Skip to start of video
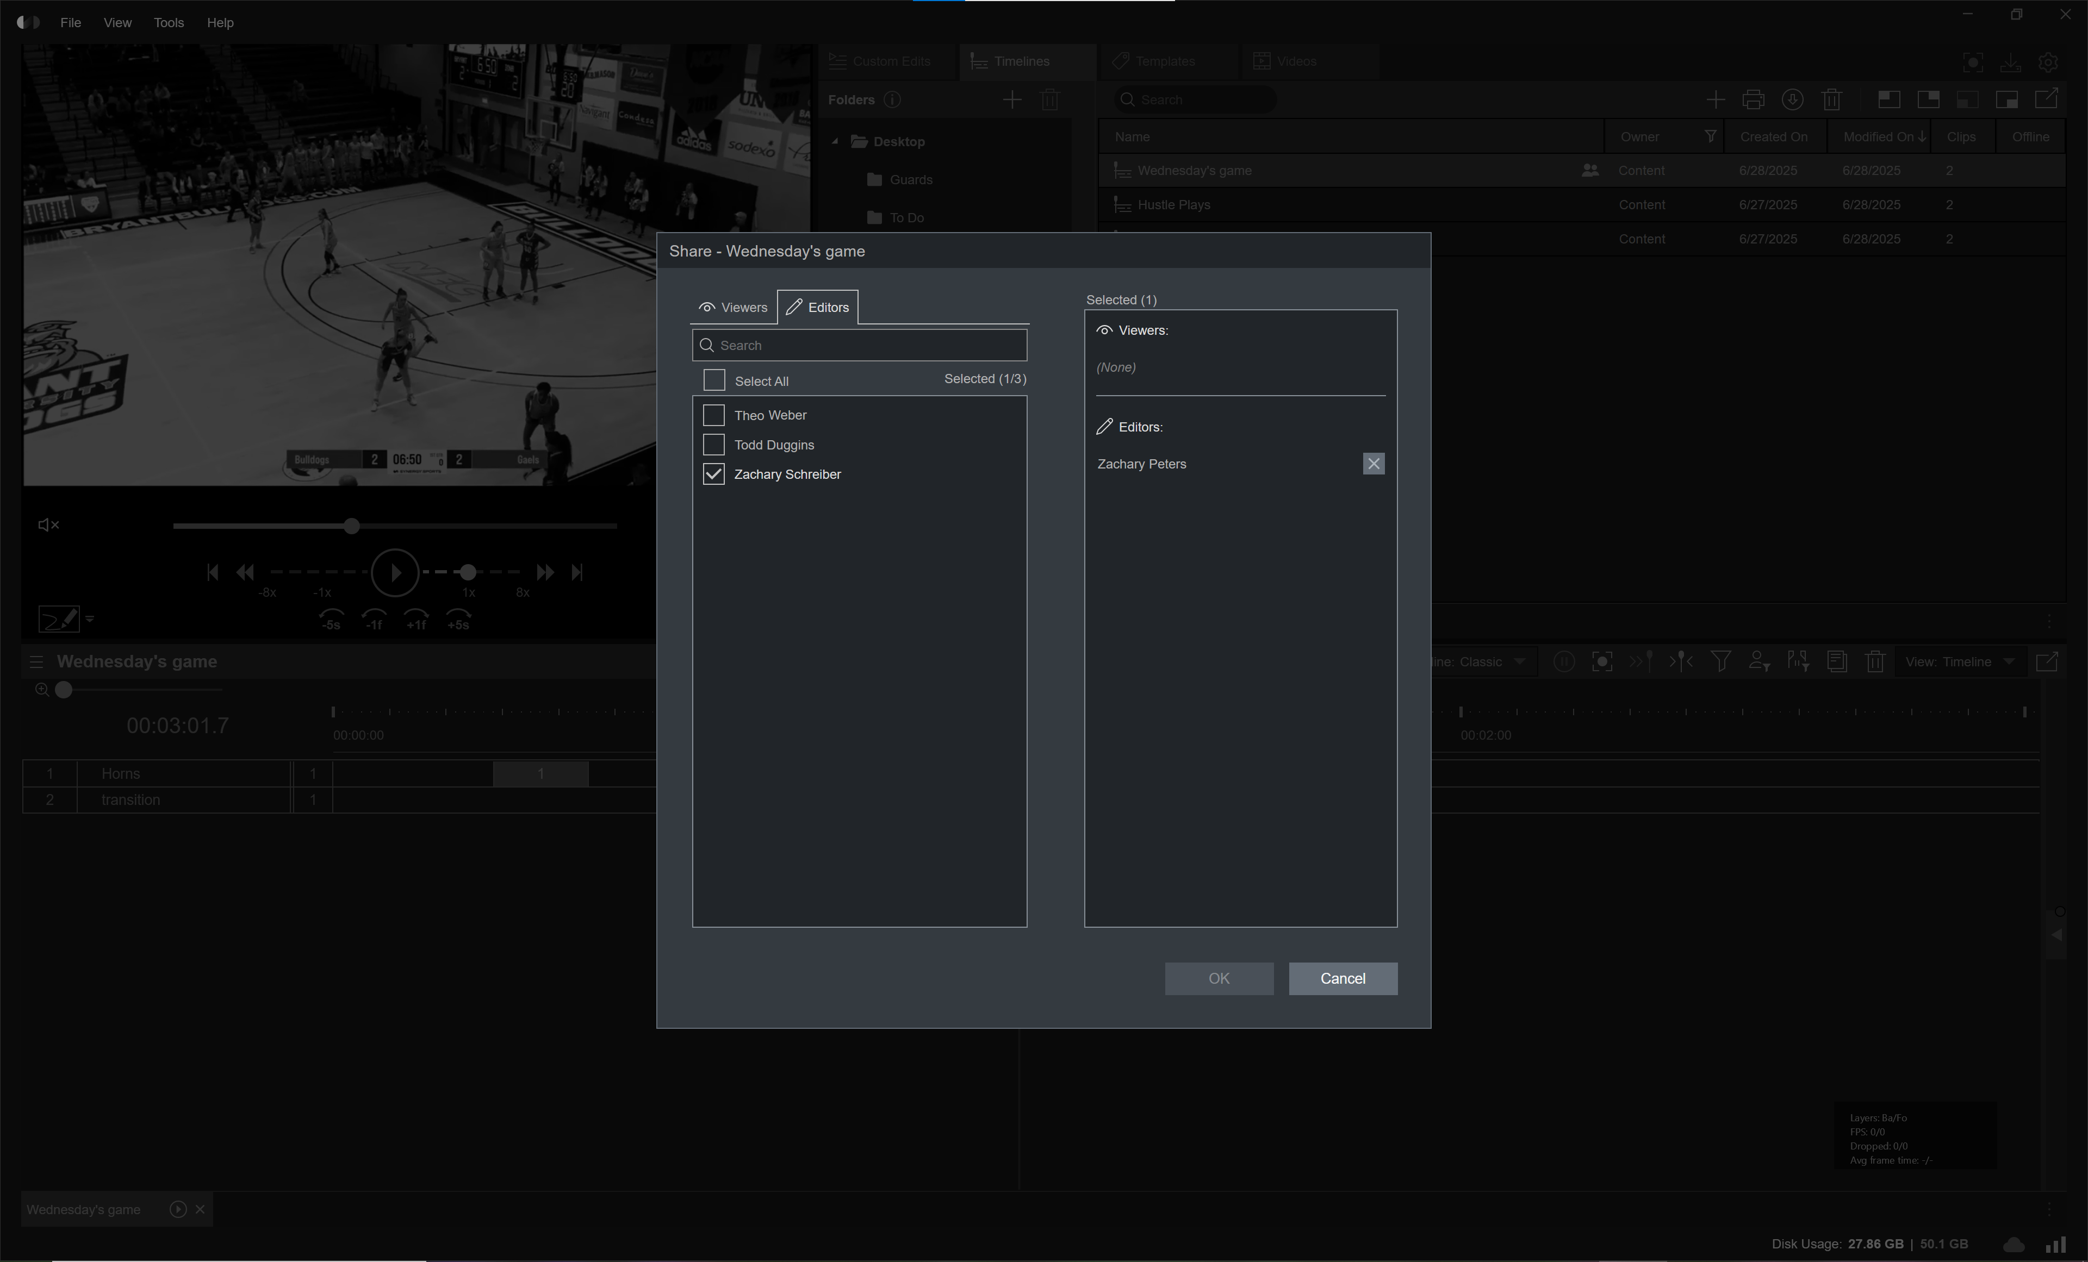 click(x=212, y=572)
